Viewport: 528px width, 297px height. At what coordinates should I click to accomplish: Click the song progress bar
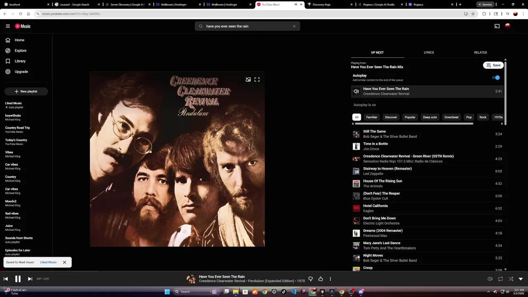pos(264,271)
